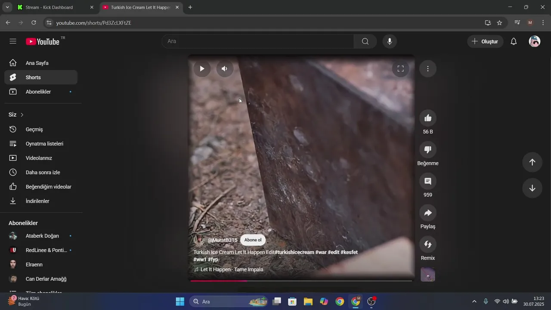Dislike the Short with thumbs down
Screen dimensions: 551x310
[x=428, y=149]
